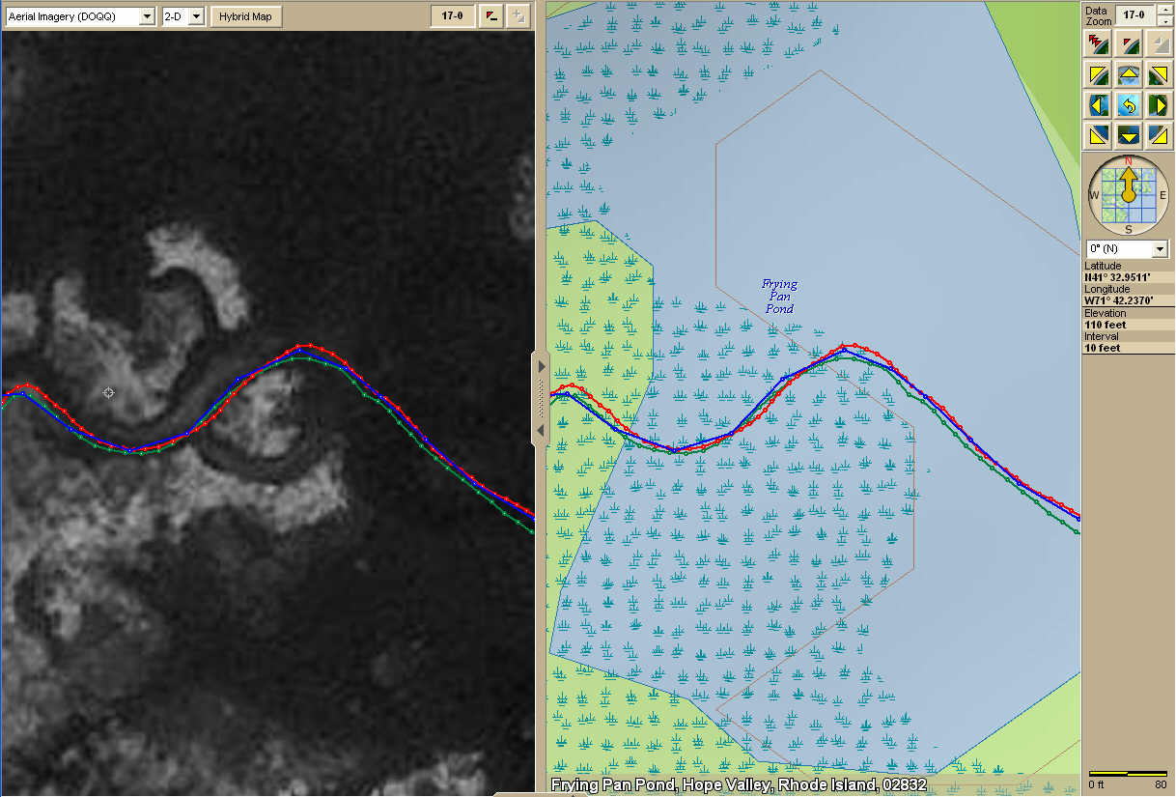
Task: Click the Frying Pan Pond map label
Action: [779, 297]
